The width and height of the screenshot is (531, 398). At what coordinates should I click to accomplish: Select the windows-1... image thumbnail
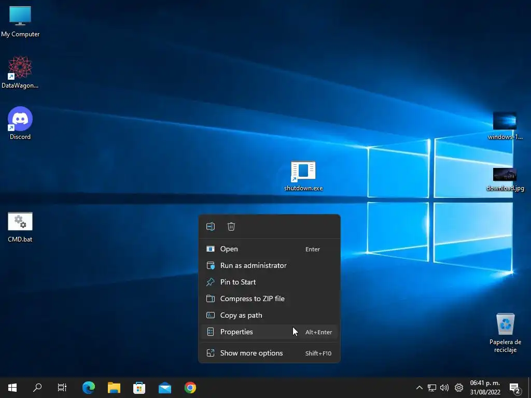point(505,121)
